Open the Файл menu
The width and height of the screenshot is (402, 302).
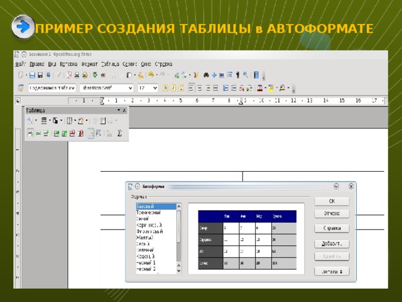[20, 64]
